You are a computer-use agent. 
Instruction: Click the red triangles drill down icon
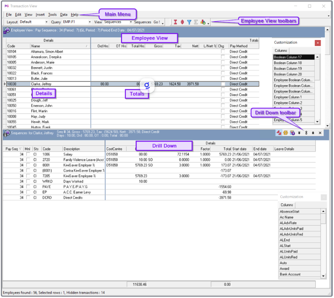tap(278, 133)
